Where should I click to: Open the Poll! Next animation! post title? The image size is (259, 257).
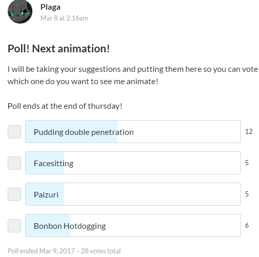pyautogui.click(x=59, y=49)
